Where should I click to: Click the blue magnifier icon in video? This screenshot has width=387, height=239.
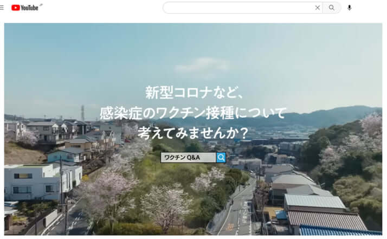point(221,157)
